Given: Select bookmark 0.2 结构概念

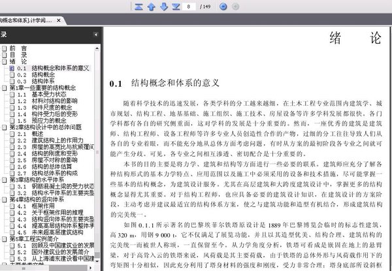Looking at the screenshot, I should pyautogui.click(x=36, y=74).
